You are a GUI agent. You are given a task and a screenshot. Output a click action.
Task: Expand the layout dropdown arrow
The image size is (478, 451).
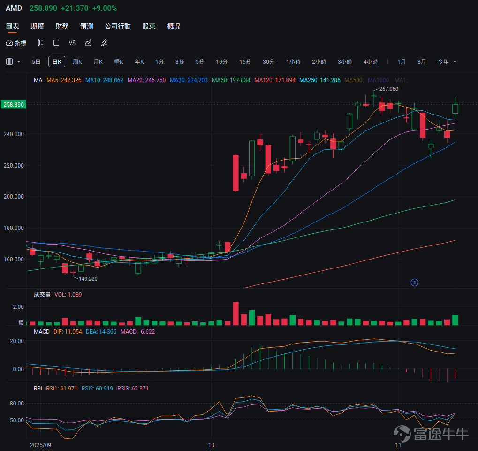point(19,61)
